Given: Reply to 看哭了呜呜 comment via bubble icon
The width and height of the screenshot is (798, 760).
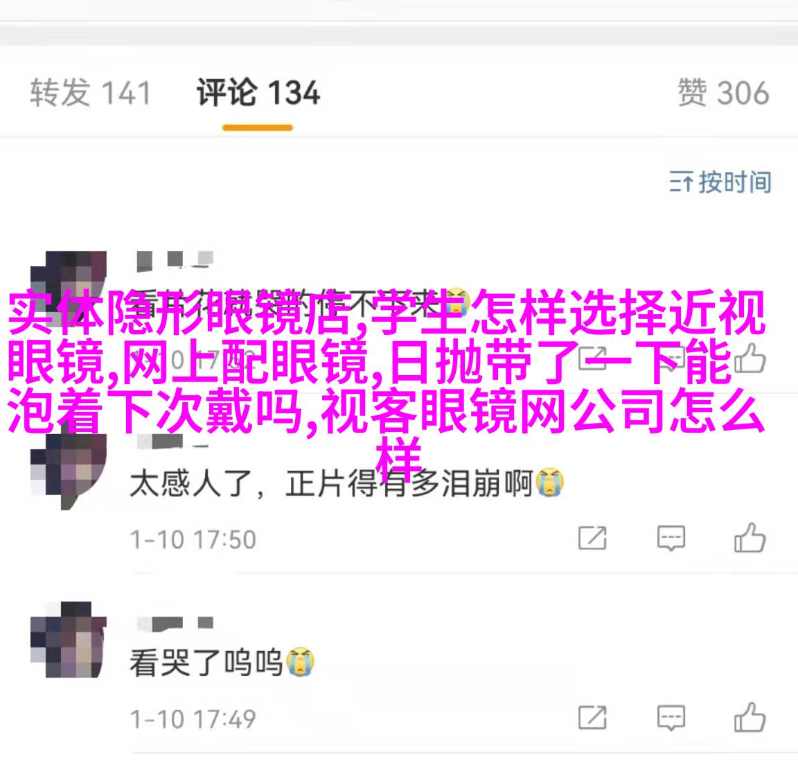Looking at the screenshot, I should tap(671, 718).
